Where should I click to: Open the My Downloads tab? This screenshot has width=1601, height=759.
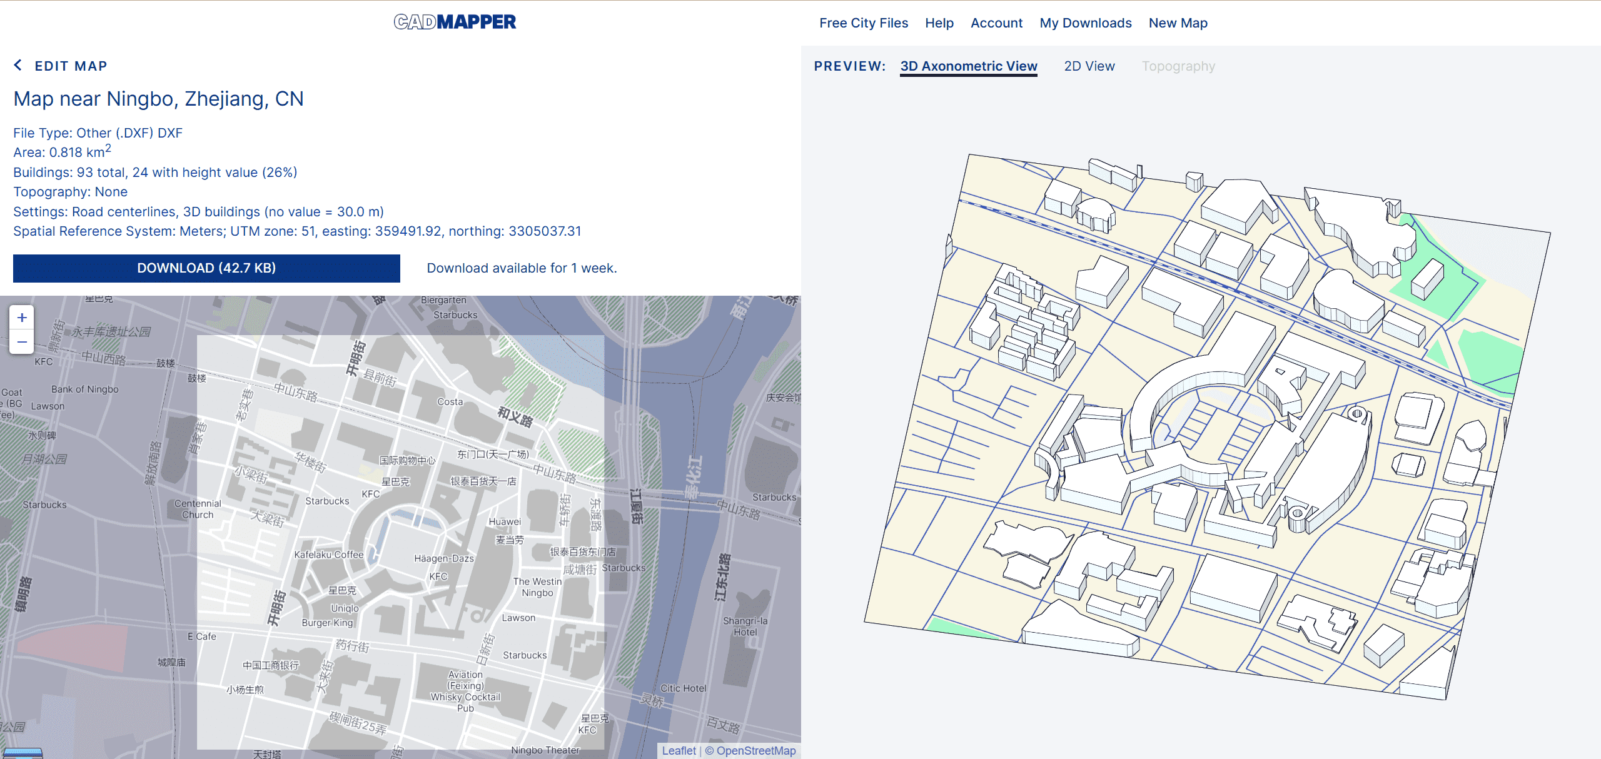click(1086, 23)
